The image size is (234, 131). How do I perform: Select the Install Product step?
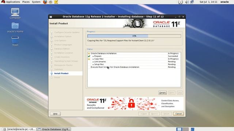61,74
